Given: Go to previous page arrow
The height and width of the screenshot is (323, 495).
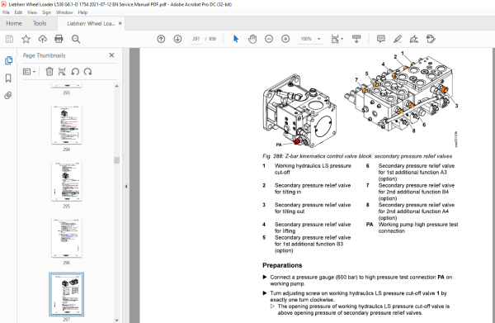Looking at the screenshot, I should click(161, 39).
